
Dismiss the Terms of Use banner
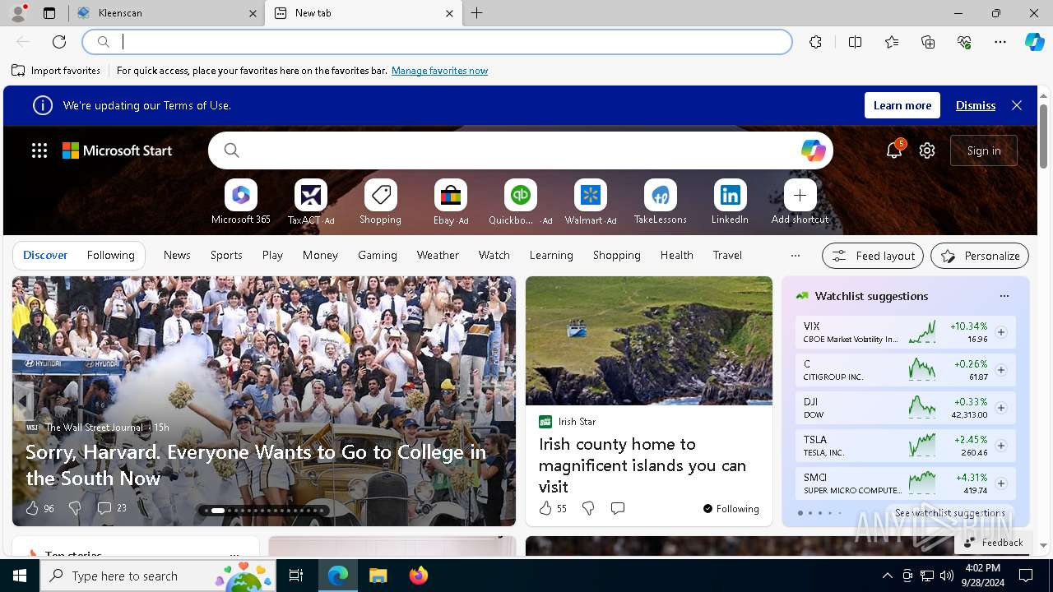click(x=976, y=105)
